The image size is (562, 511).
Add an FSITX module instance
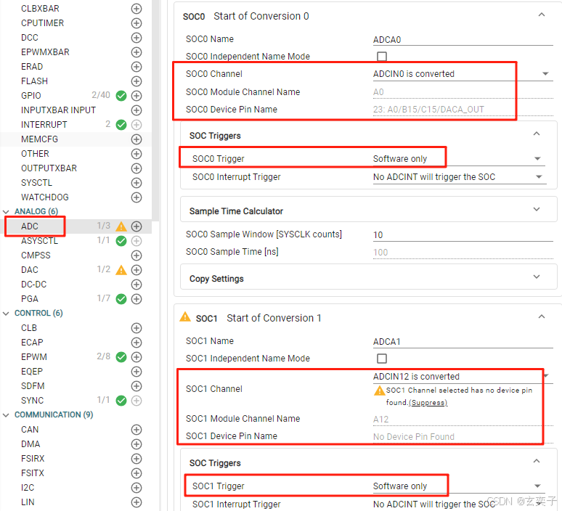coord(137,473)
